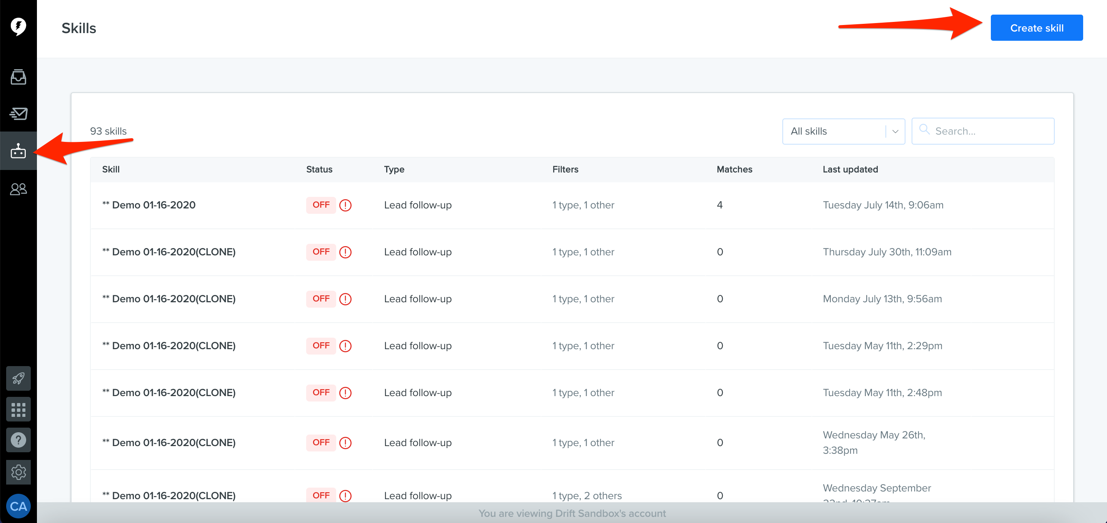Click Drift Sandbox's account notice bar

point(572,513)
